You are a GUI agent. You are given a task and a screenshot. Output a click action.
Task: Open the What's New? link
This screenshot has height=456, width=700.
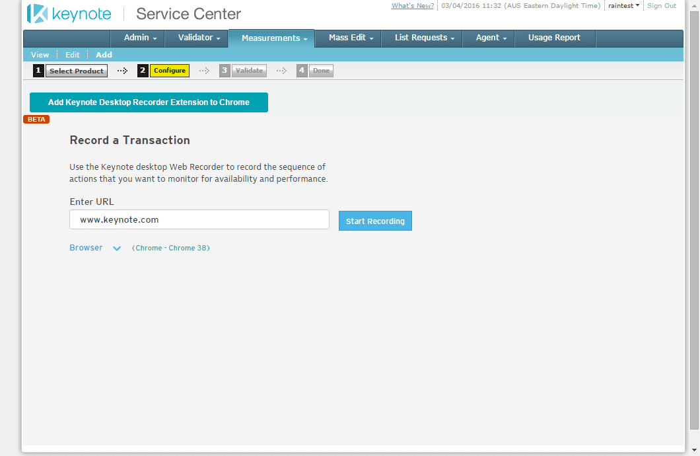[x=413, y=6]
